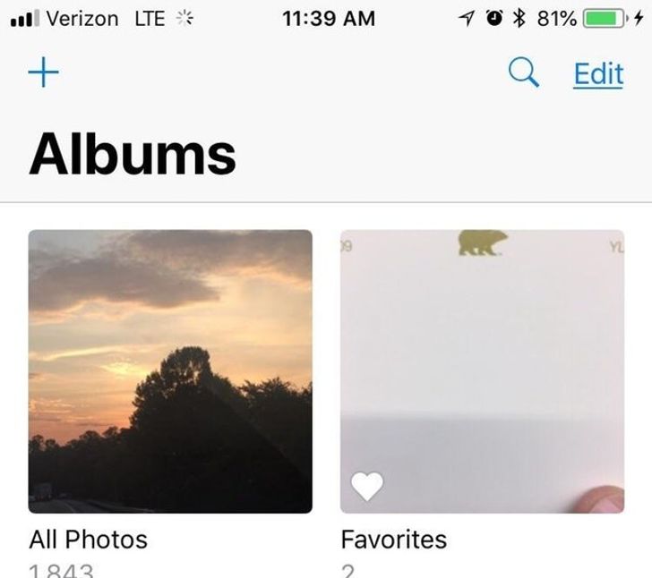The width and height of the screenshot is (652, 578).
Task: Open the Favorites album thumbnail
Action: point(482,371)
